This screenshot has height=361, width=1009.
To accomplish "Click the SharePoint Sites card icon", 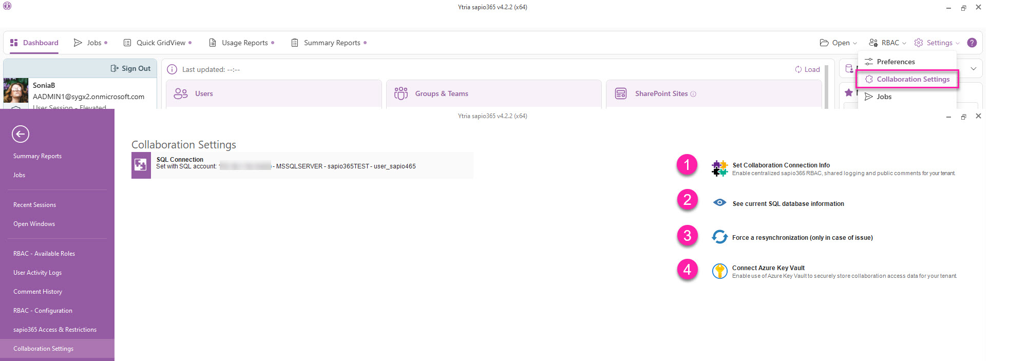I will pos(621,93).
